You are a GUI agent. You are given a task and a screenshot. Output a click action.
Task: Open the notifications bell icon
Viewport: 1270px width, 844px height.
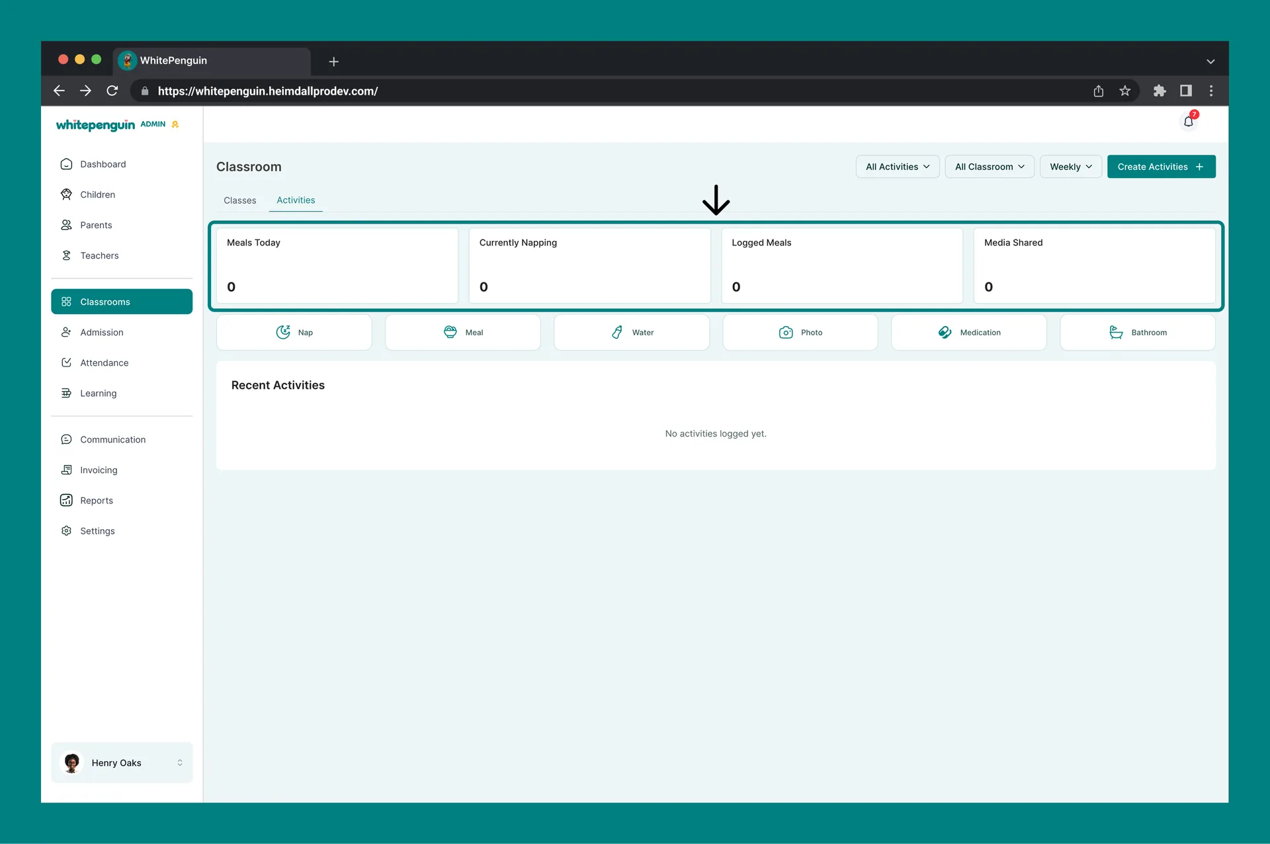click(1189, 122)
